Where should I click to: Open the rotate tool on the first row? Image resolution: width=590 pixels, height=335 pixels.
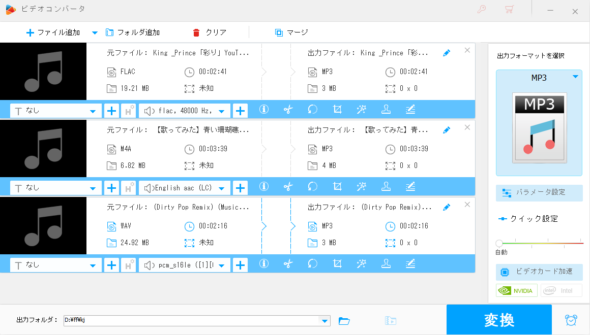(312, 110)
